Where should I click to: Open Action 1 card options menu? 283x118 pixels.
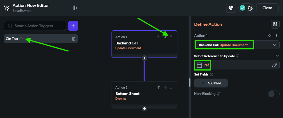point(171,37)
